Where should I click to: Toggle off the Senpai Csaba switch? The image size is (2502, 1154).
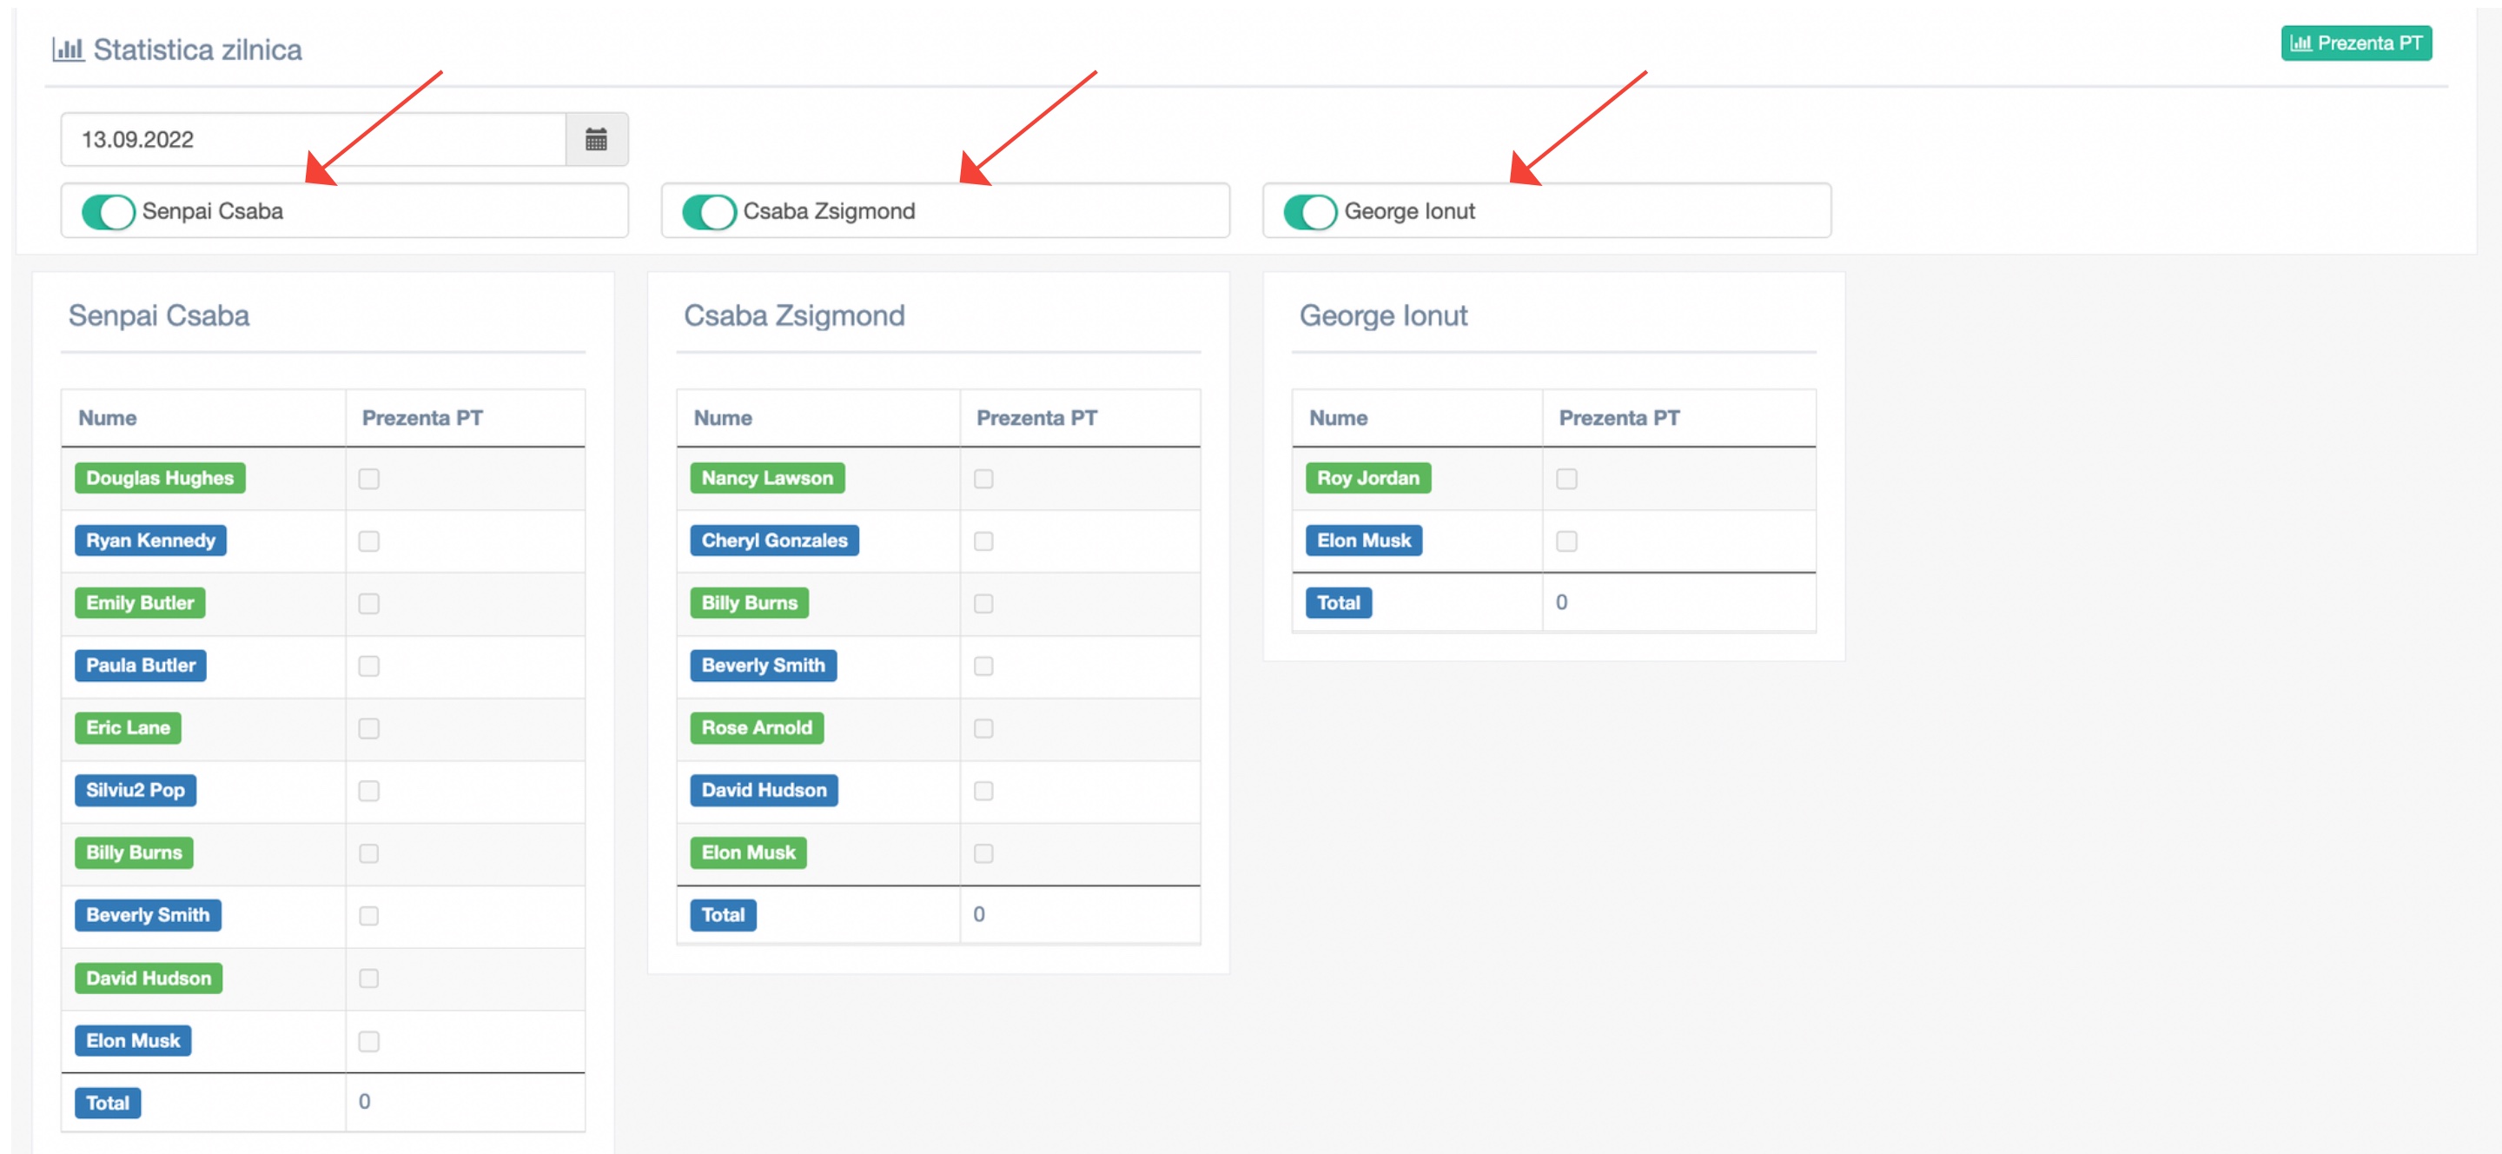(x=108, y=212)
